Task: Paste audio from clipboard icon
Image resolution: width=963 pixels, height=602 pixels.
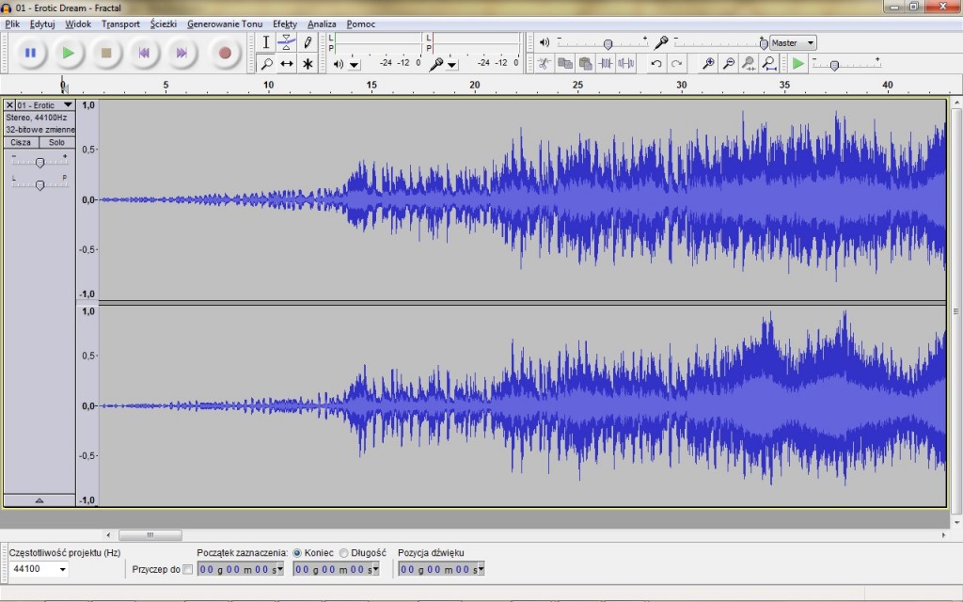Action: click(585, 63)
